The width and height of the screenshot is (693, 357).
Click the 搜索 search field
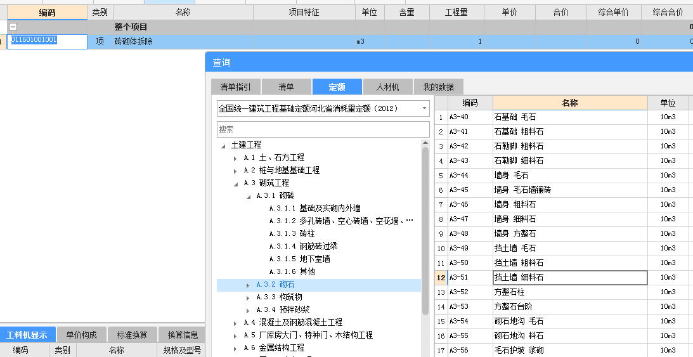coord(323,129)
